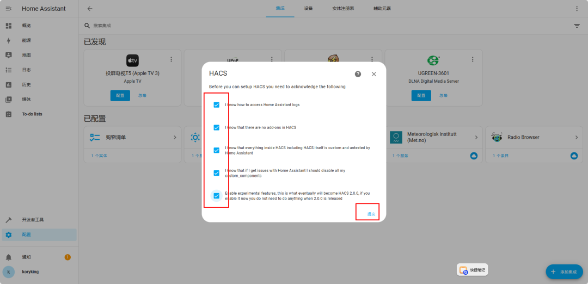This screenshot has height=284, width=588.
Task: Open 通知 notifications bell icon
Action: click(9, 257)
